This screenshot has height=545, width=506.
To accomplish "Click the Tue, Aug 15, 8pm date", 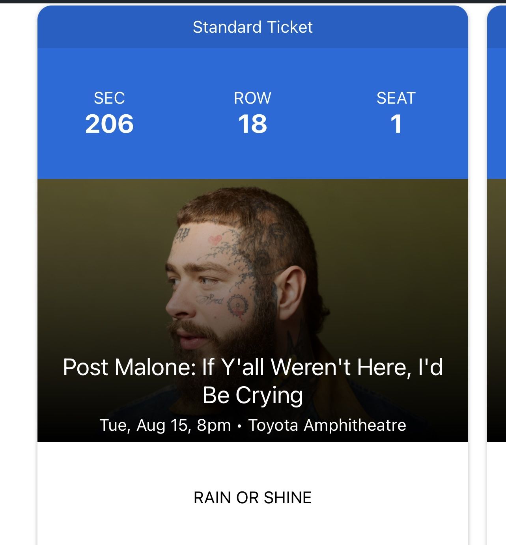I will (x=165, y=425).
